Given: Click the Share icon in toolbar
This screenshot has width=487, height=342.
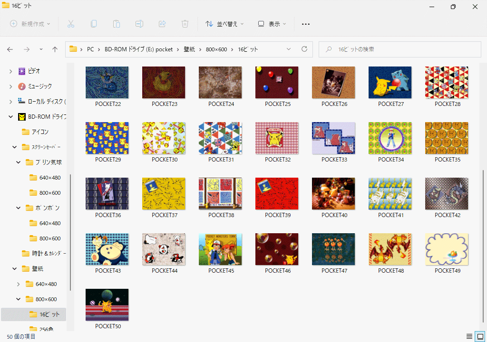Looking at the screenshot, I should [162, 24].
